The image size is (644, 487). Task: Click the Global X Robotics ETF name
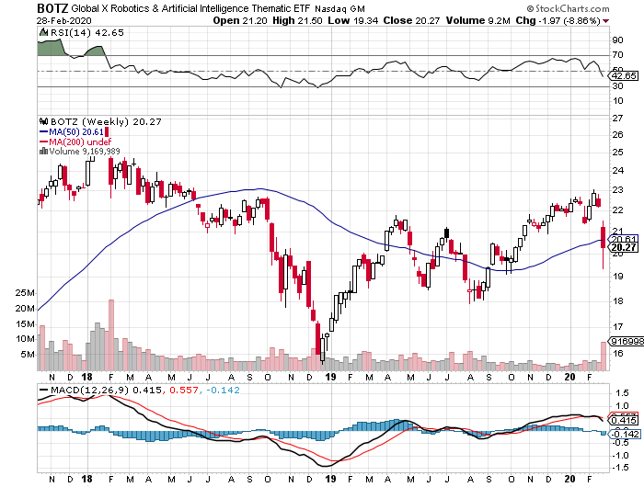click(191, 8)
